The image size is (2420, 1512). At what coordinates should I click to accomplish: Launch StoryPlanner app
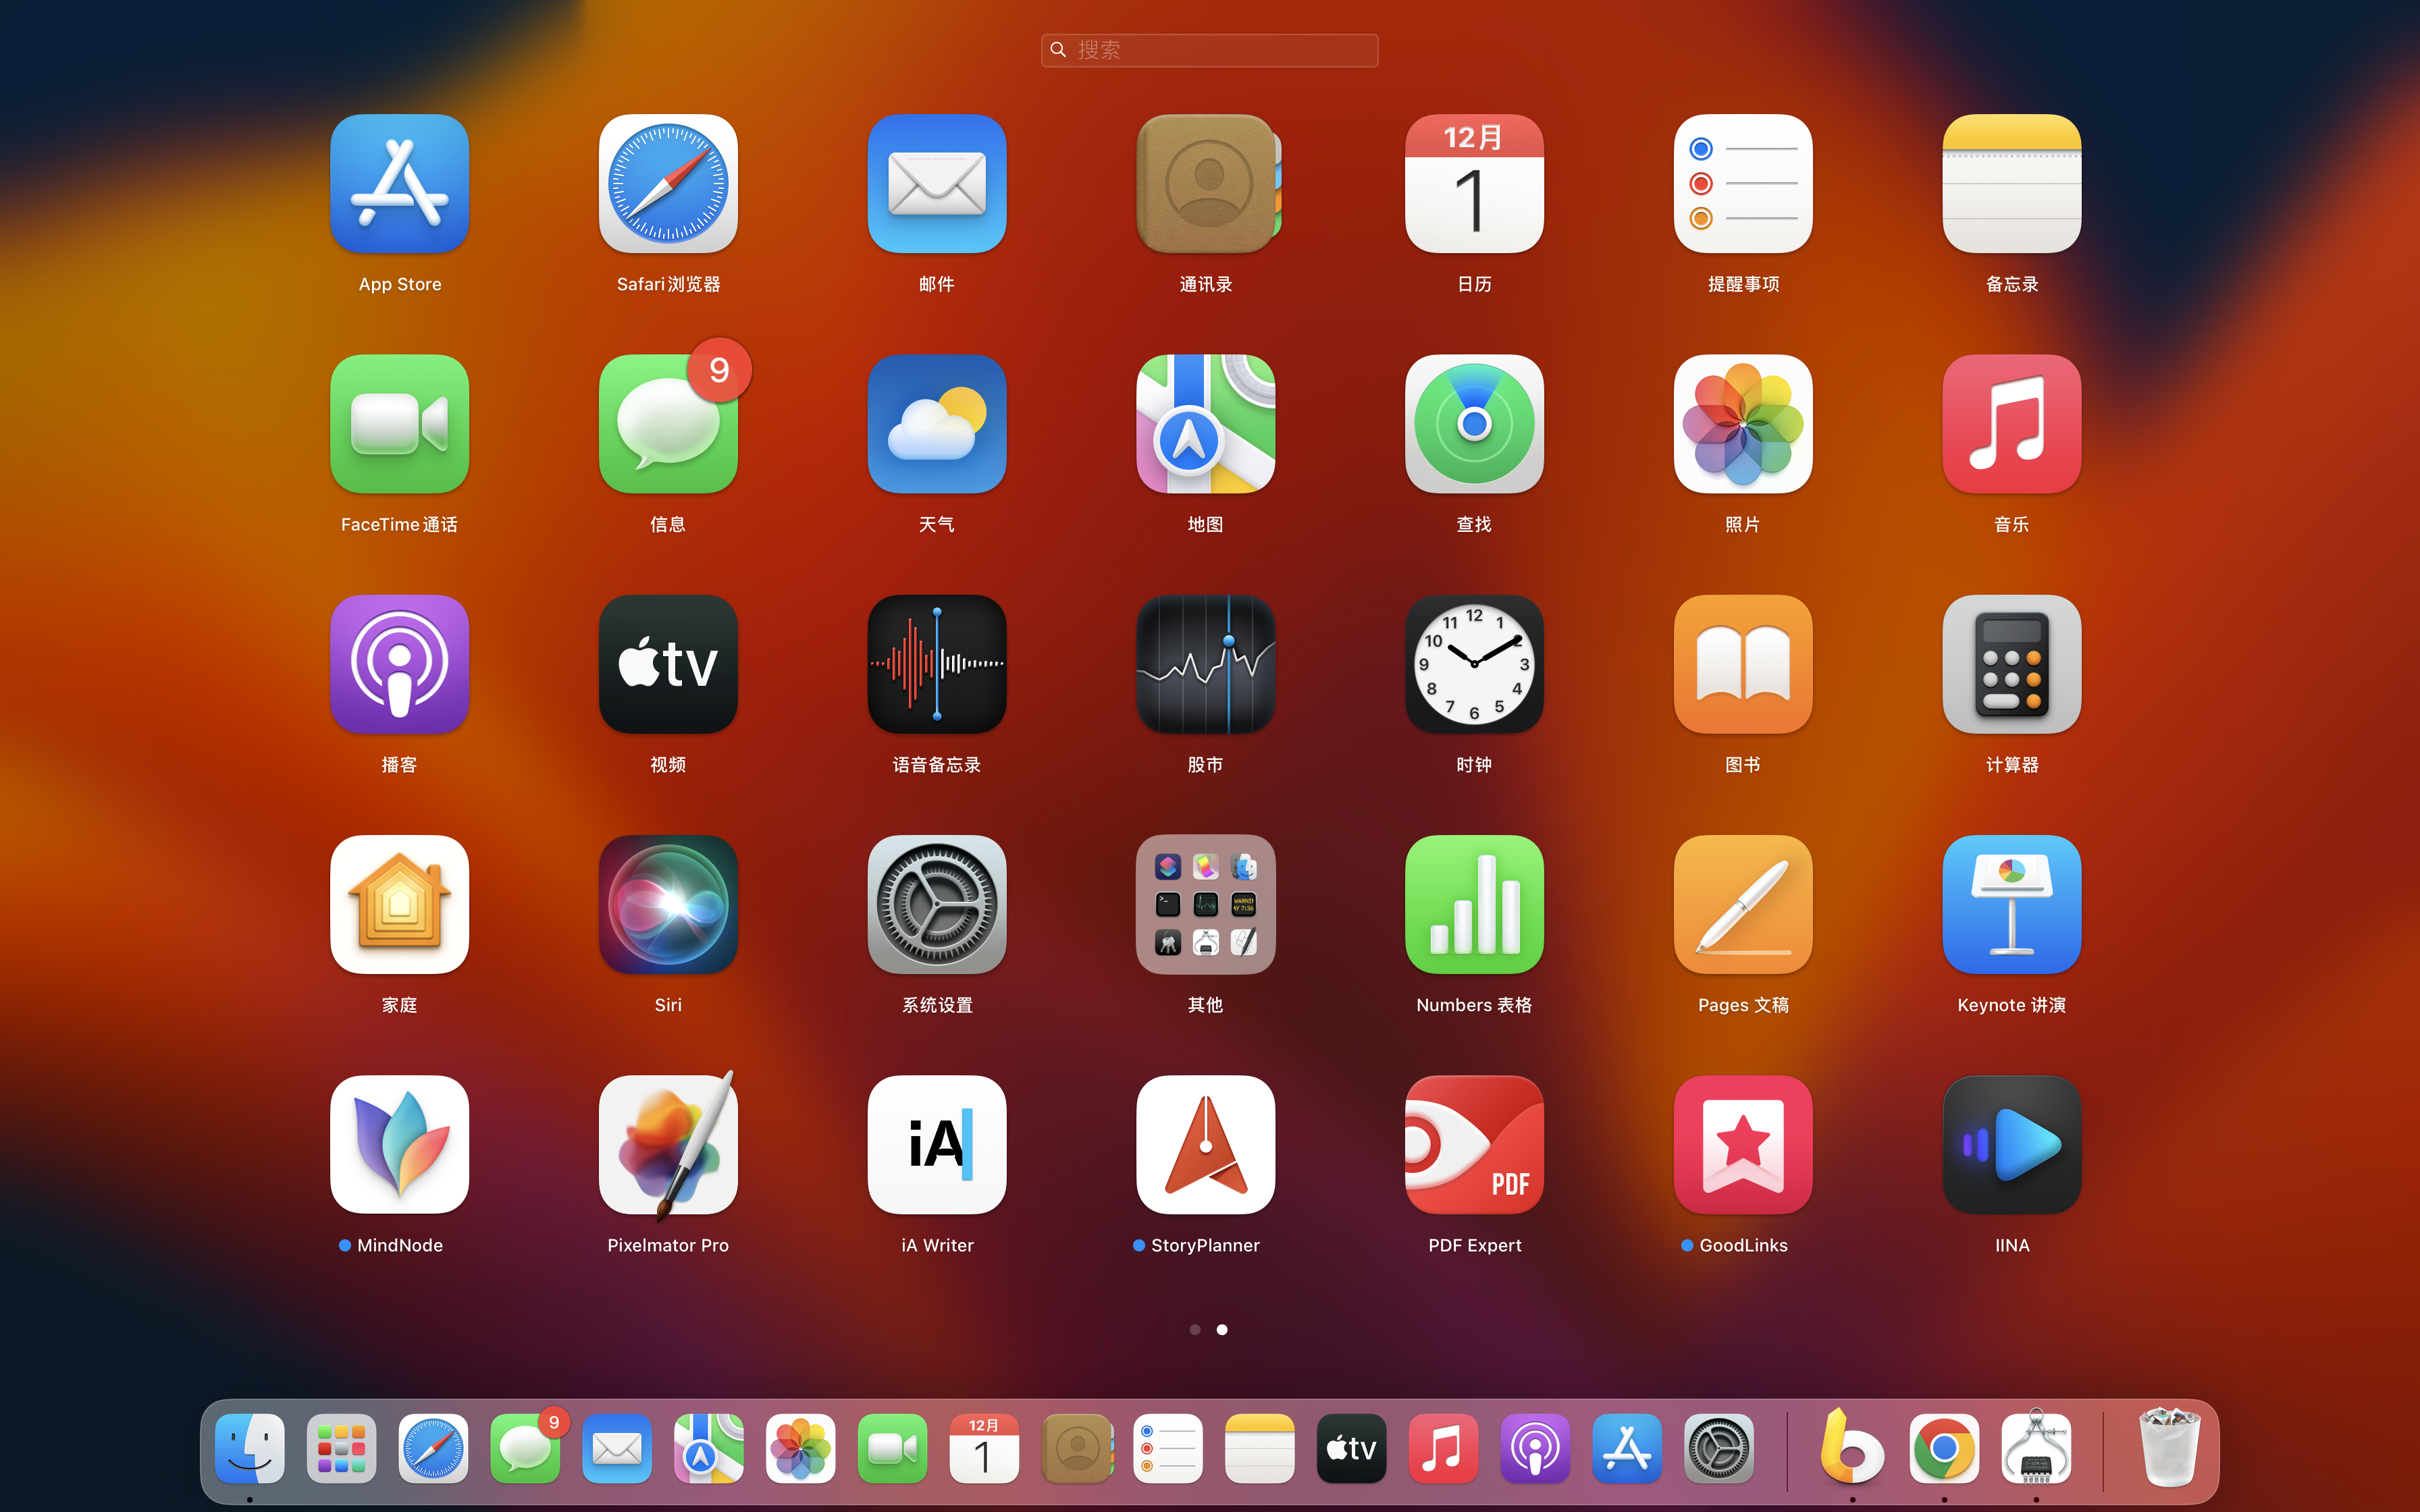[x=1205, y=1145]
